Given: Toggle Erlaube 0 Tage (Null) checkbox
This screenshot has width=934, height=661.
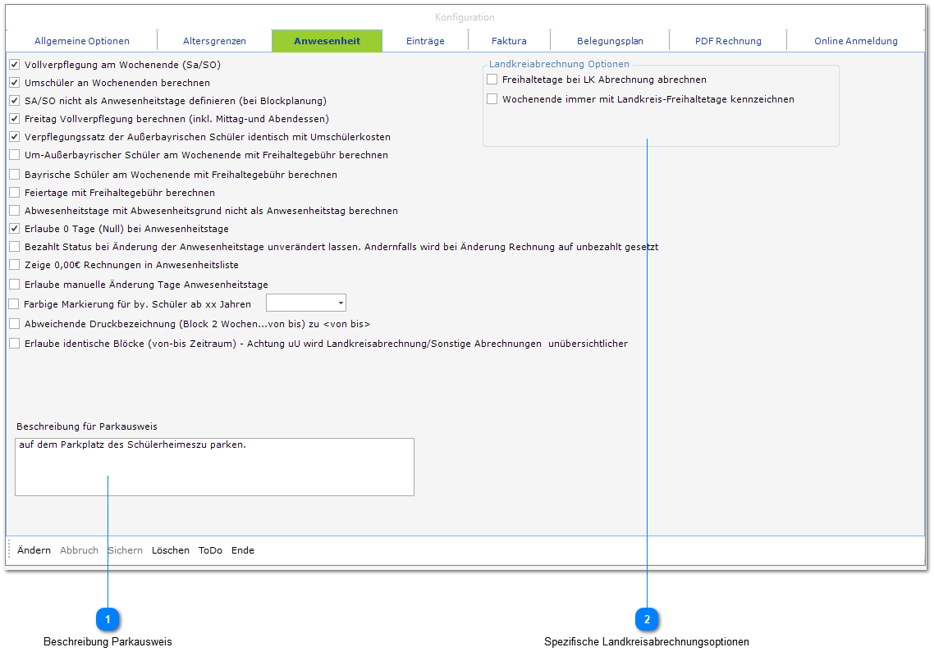Looking at the screenshot, I should coord(14,229).
